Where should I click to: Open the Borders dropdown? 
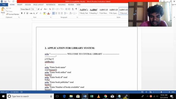point(76,13)
